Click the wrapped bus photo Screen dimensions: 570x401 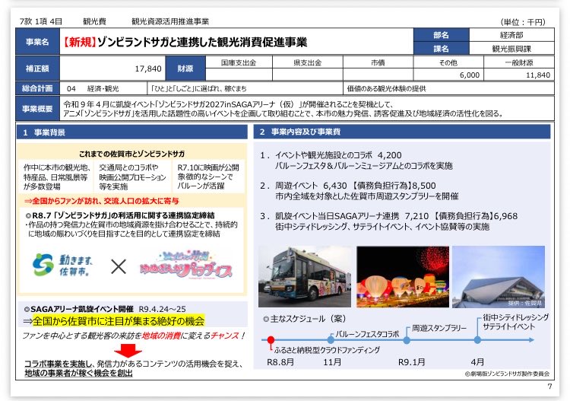point(305,276)
